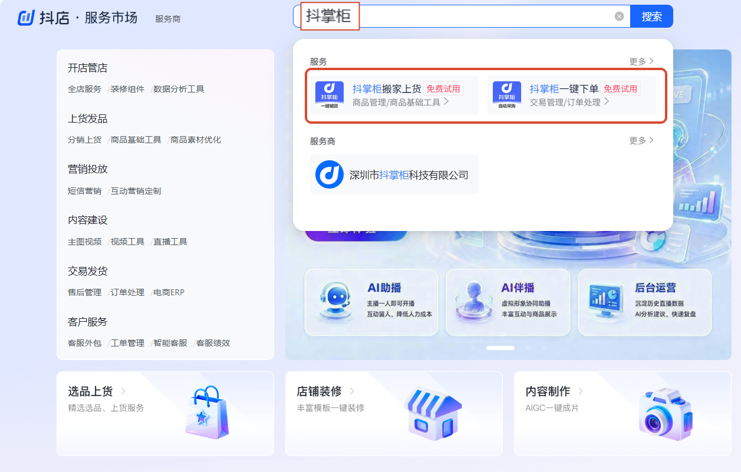
Task: Open 深圳市抖掌柜科技有限公司 provider result
Action: 394,174
